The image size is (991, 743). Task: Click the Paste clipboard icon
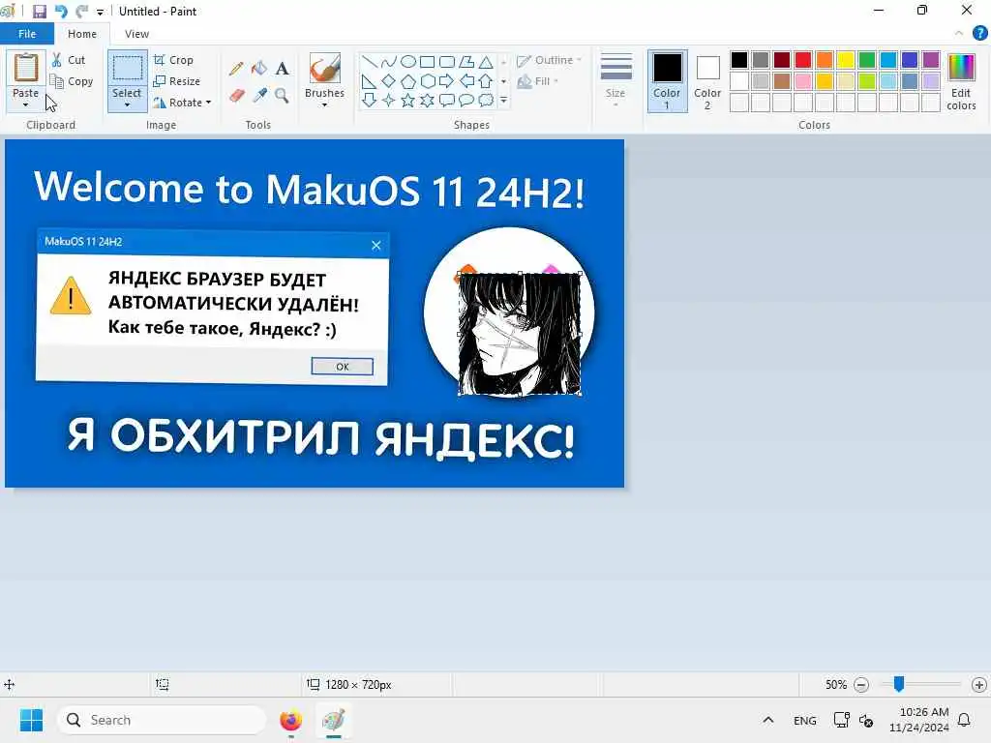26,69
